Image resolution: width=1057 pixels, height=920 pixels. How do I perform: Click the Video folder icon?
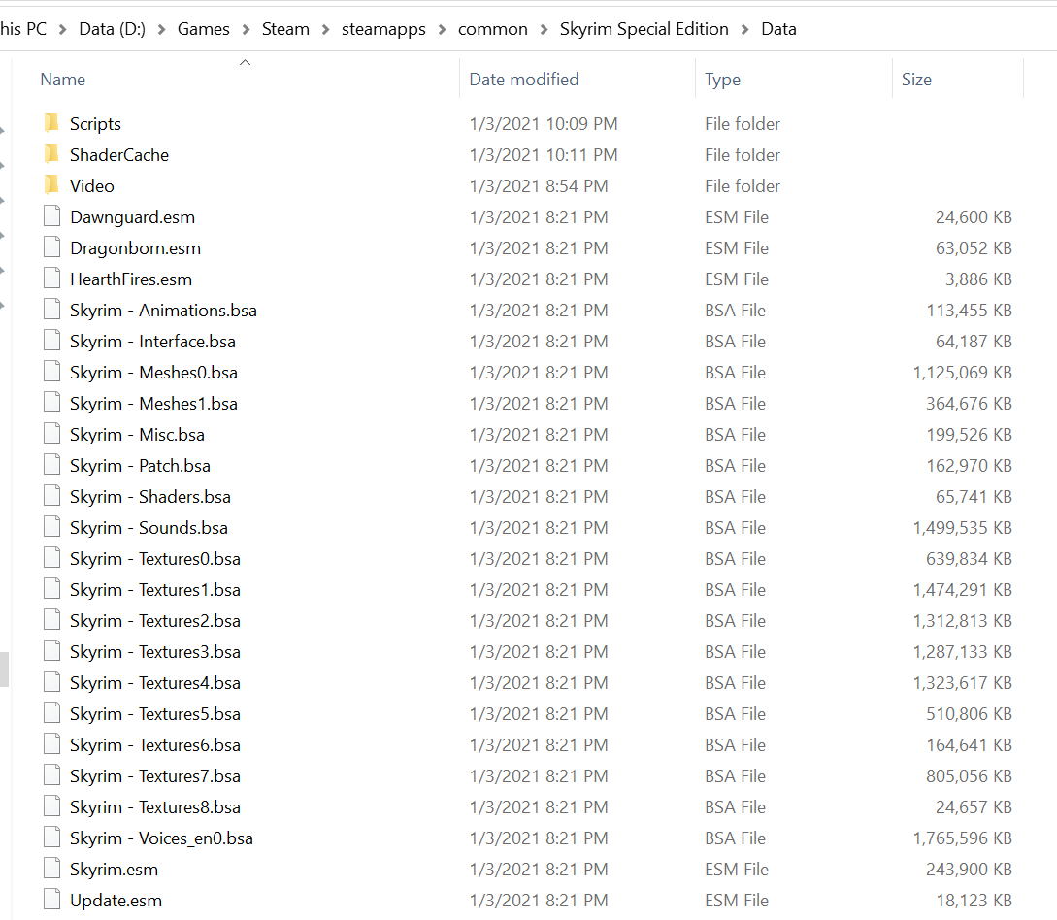click(51, 185)
